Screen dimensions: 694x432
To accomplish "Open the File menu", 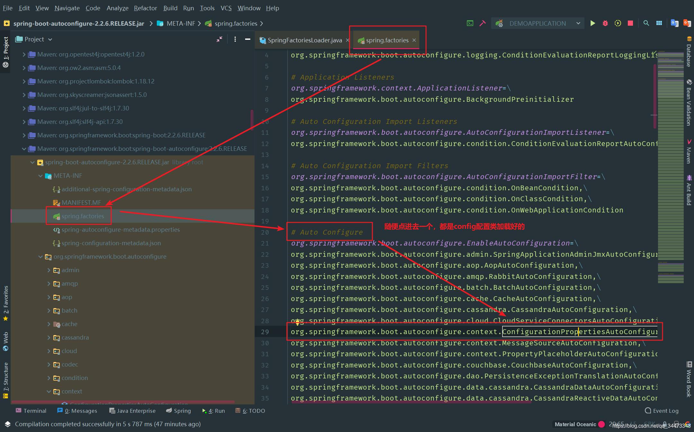I will [x=8, y=8].
